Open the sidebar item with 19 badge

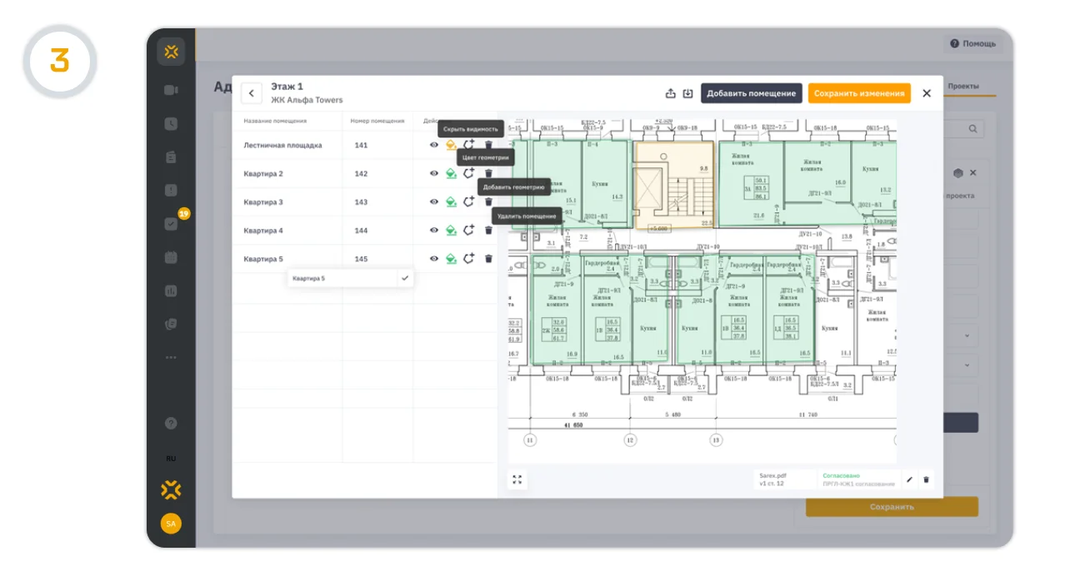pyautogui.click(x=171, y=224)
